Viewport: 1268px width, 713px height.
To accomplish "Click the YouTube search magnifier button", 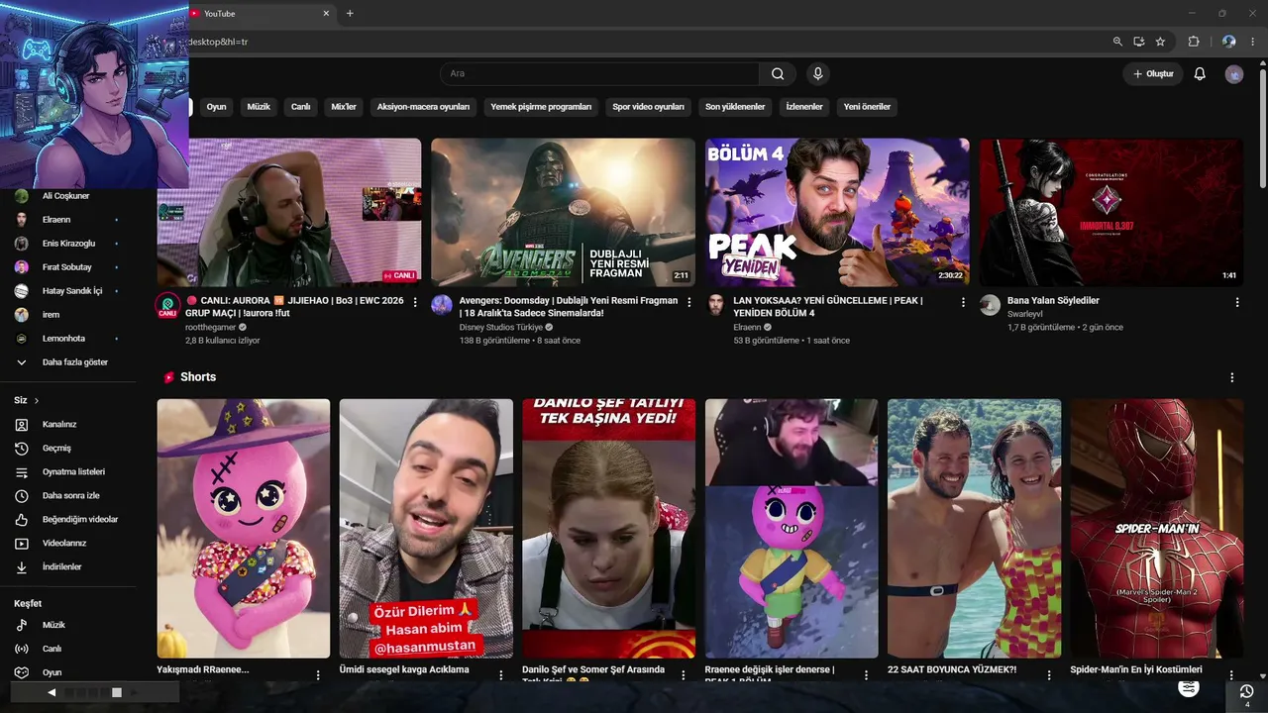I will 778,73.
